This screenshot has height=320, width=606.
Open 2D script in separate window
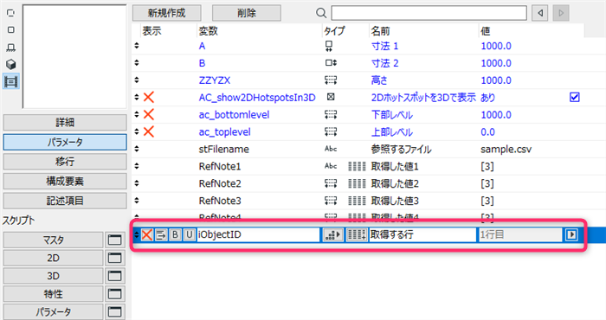(115, 258)
